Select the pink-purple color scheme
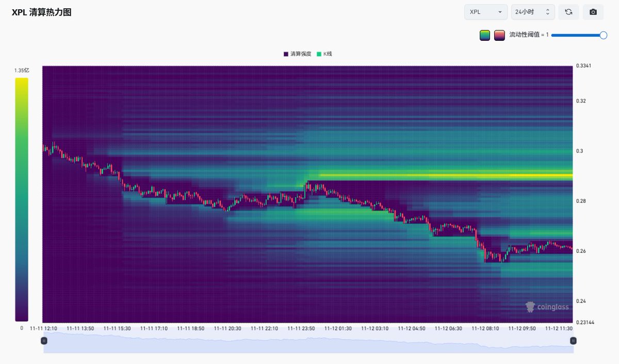Viewport: 619px width, 364px height. [x=499, y=35]
